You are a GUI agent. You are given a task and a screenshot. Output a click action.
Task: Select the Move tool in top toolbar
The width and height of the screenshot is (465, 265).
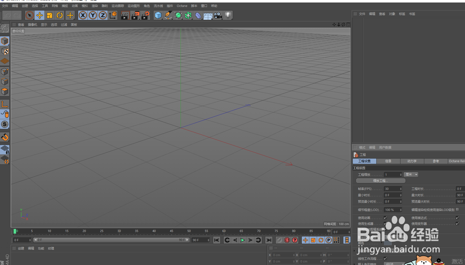click(x=40, y=15)
